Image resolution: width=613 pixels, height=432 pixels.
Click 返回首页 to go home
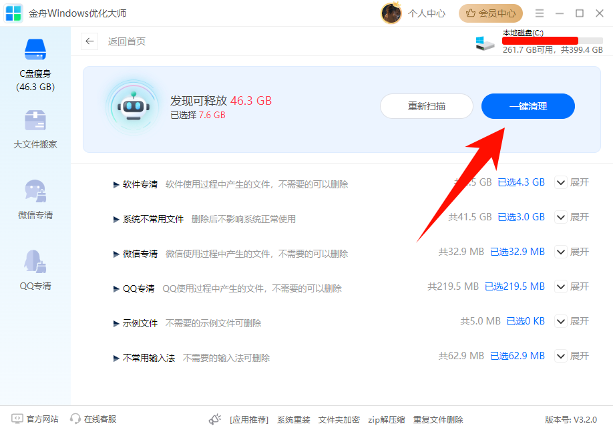(128, 41)
